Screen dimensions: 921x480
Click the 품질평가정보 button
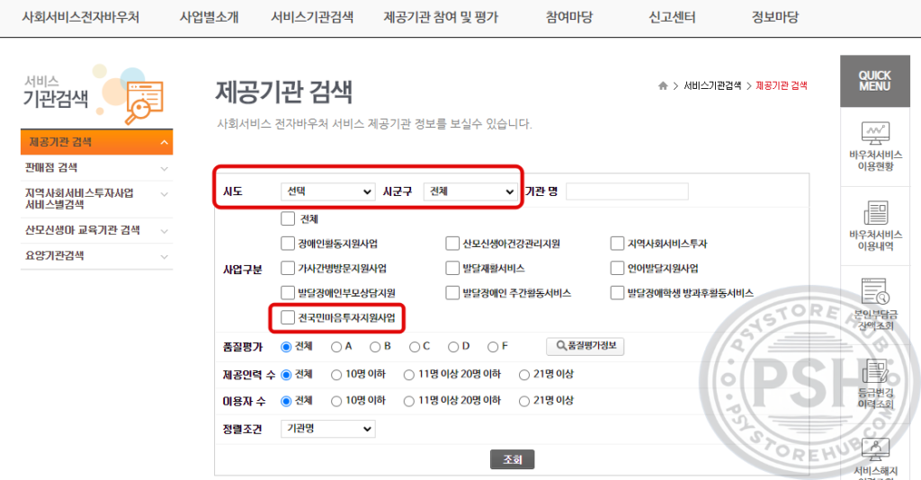(x=586, y=346)
